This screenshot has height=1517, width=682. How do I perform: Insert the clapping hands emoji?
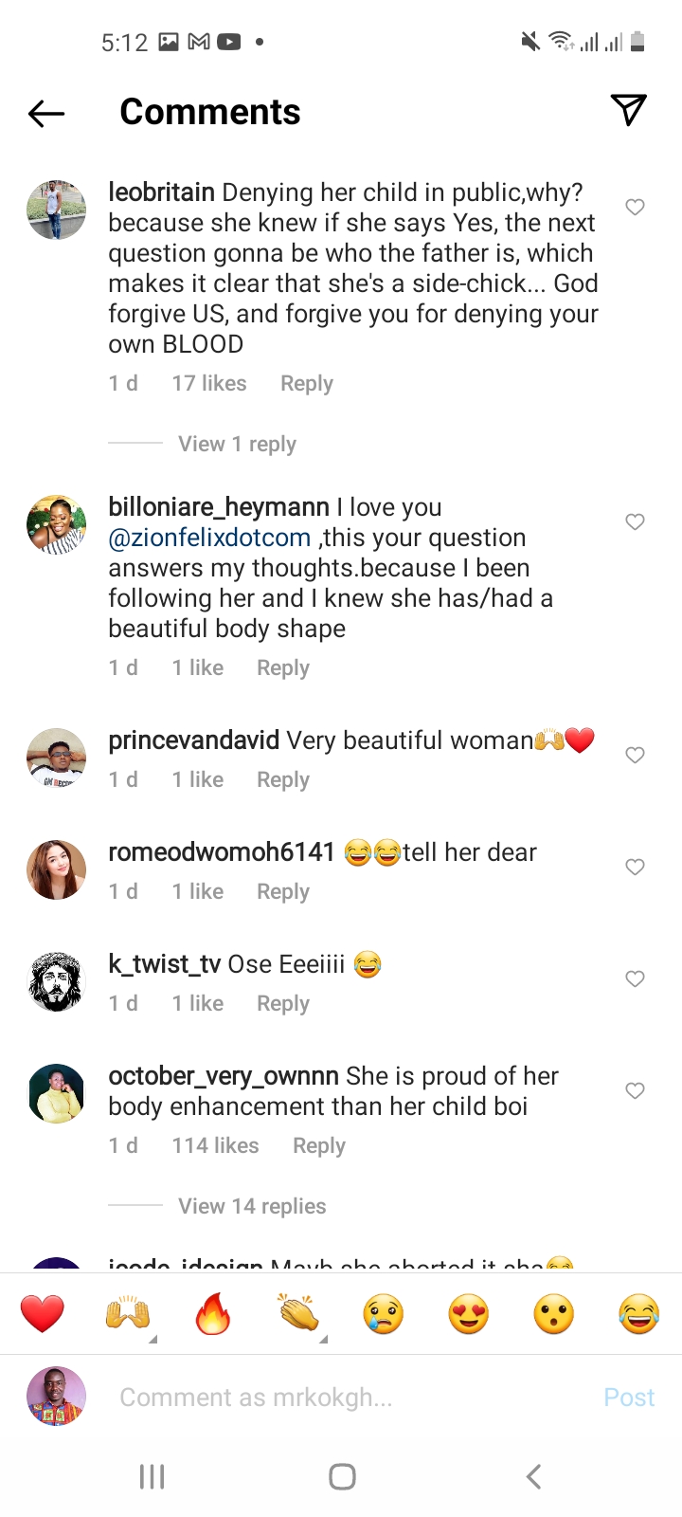299,1314
